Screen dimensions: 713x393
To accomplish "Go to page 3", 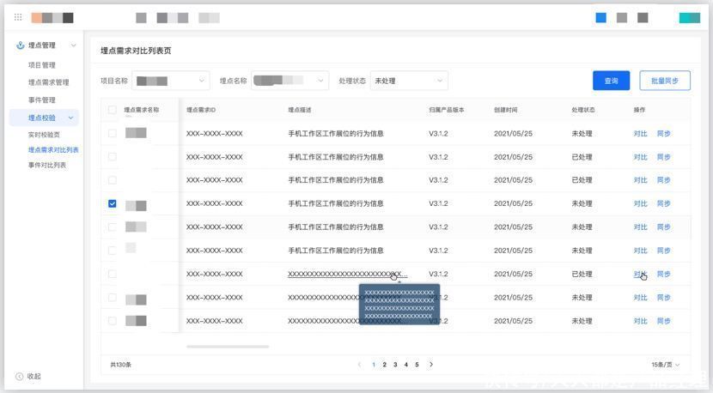I will tap(395, 365).
